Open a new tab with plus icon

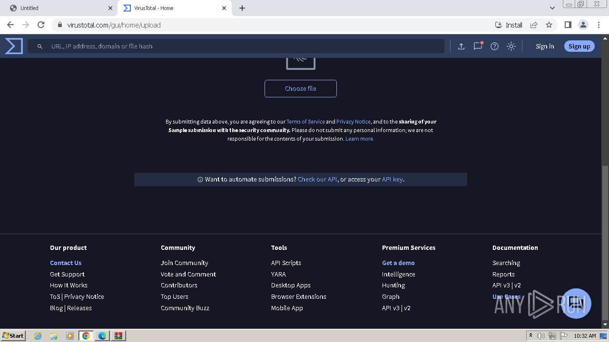242,8
